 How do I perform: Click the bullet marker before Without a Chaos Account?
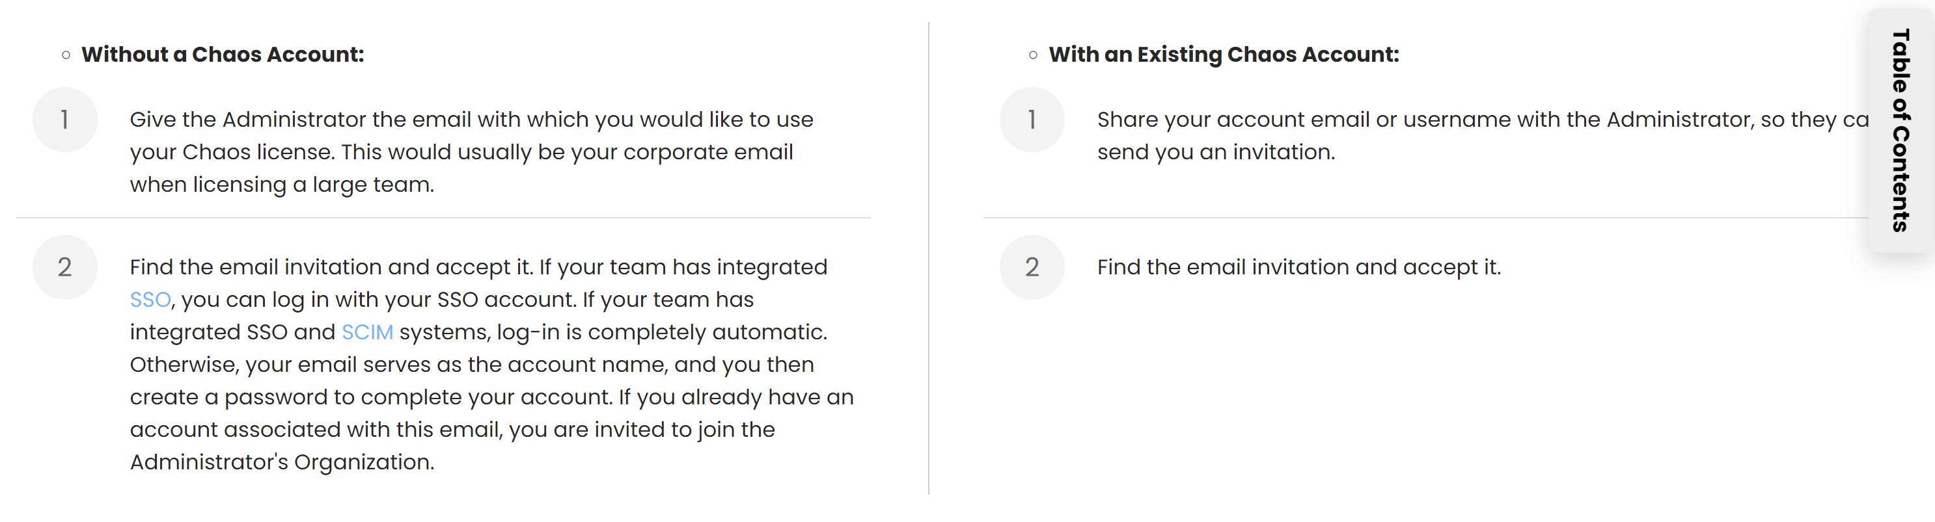point(66,55)
